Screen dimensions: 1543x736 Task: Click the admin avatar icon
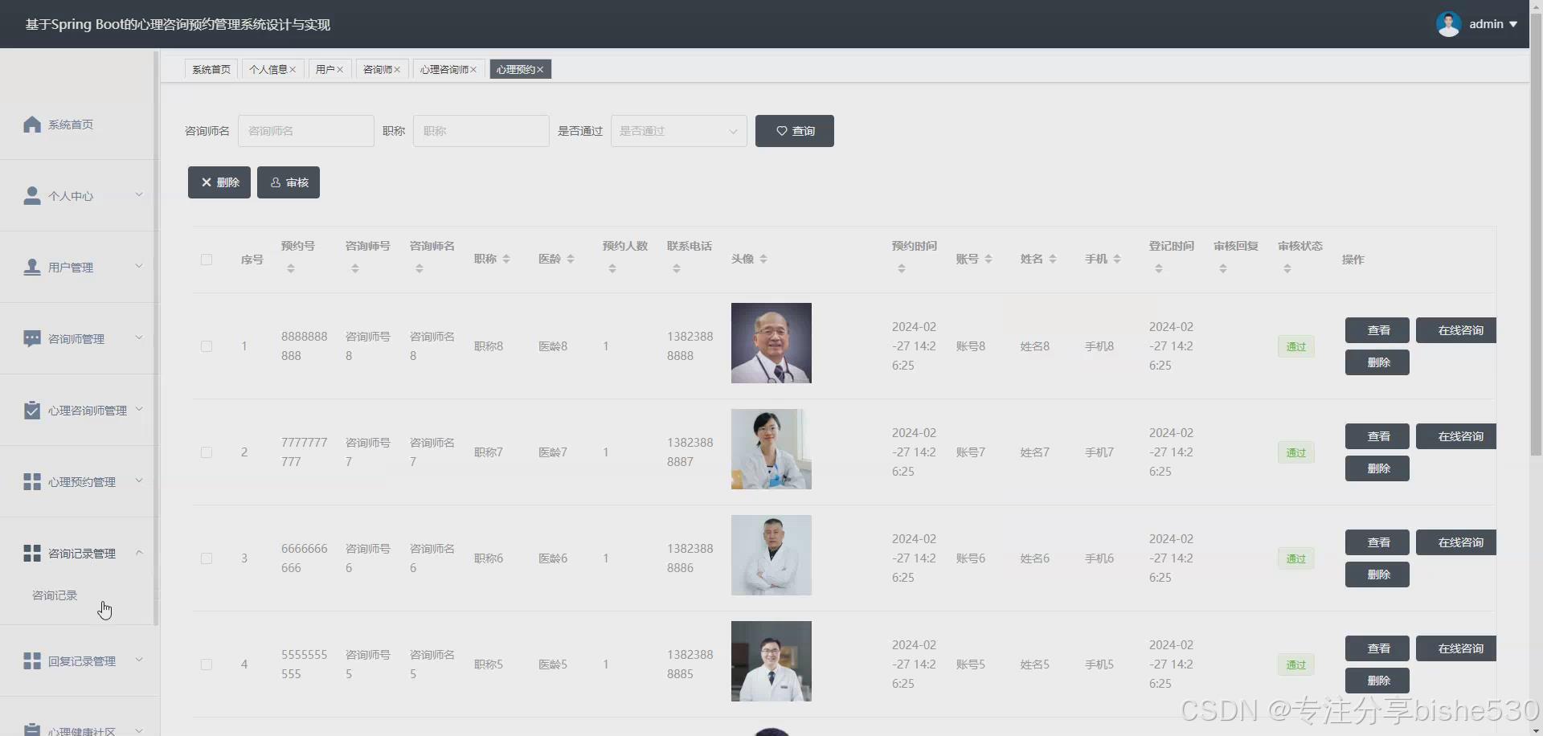pyautogui.click(x=1449, y=24)
